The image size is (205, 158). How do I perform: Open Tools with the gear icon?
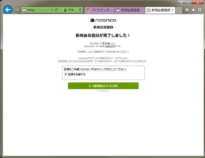click(200, 10)
